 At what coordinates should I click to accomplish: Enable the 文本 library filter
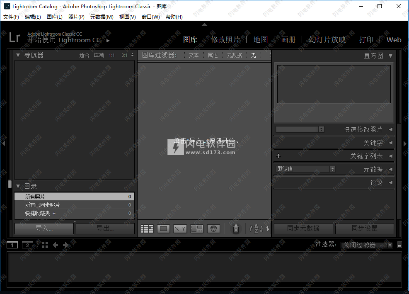[x=194, y=55]
